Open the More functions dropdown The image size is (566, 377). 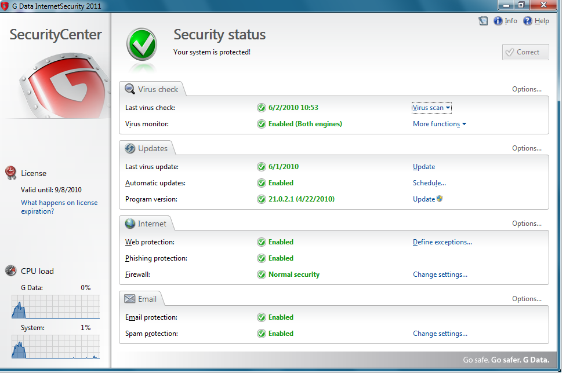439,124
